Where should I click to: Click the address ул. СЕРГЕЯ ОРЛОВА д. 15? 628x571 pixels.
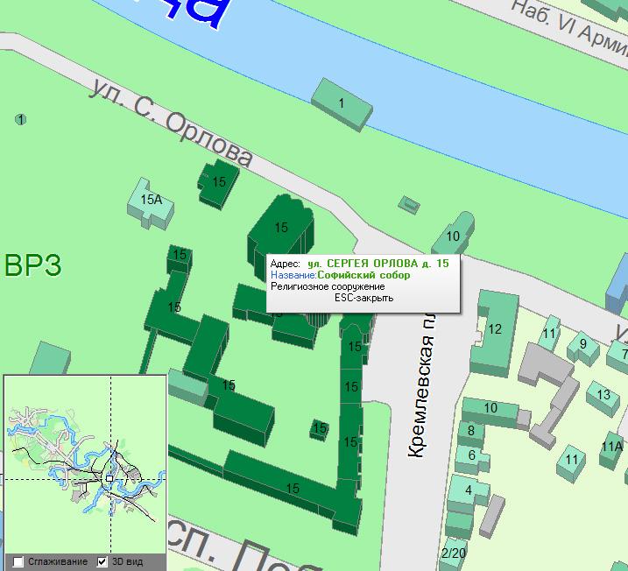[378, 263]
